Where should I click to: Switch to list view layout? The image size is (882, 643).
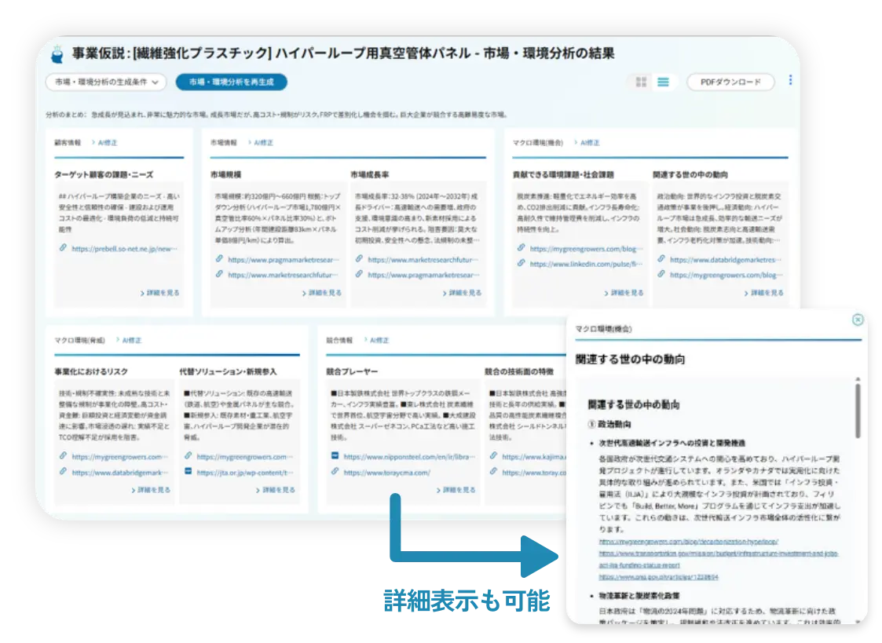[x=664, y=82]
